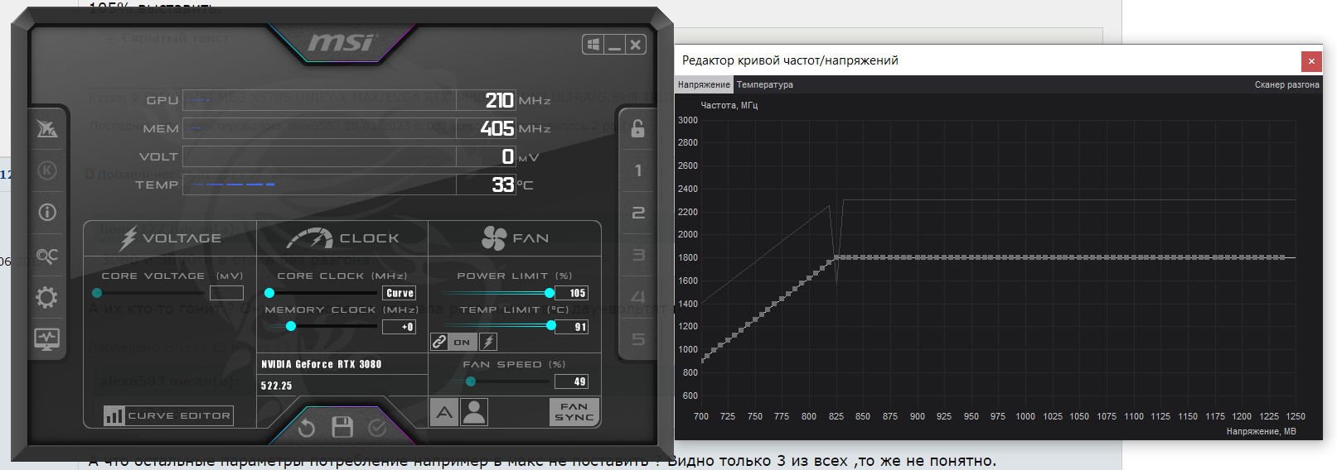
Task: Click driver version 522.25 text
Action: (x=277, y=386)
